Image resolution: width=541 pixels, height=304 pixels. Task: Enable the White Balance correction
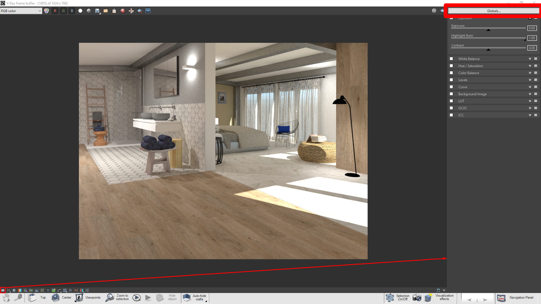451,58
